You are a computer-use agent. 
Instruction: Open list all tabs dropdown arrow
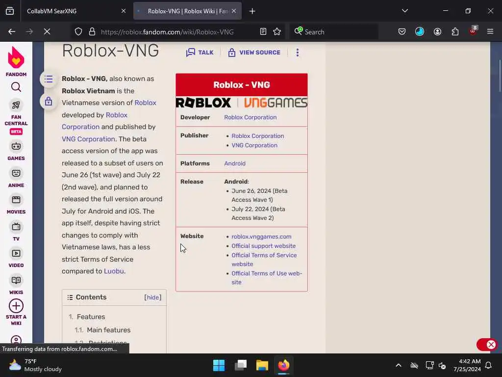(404, 11)
